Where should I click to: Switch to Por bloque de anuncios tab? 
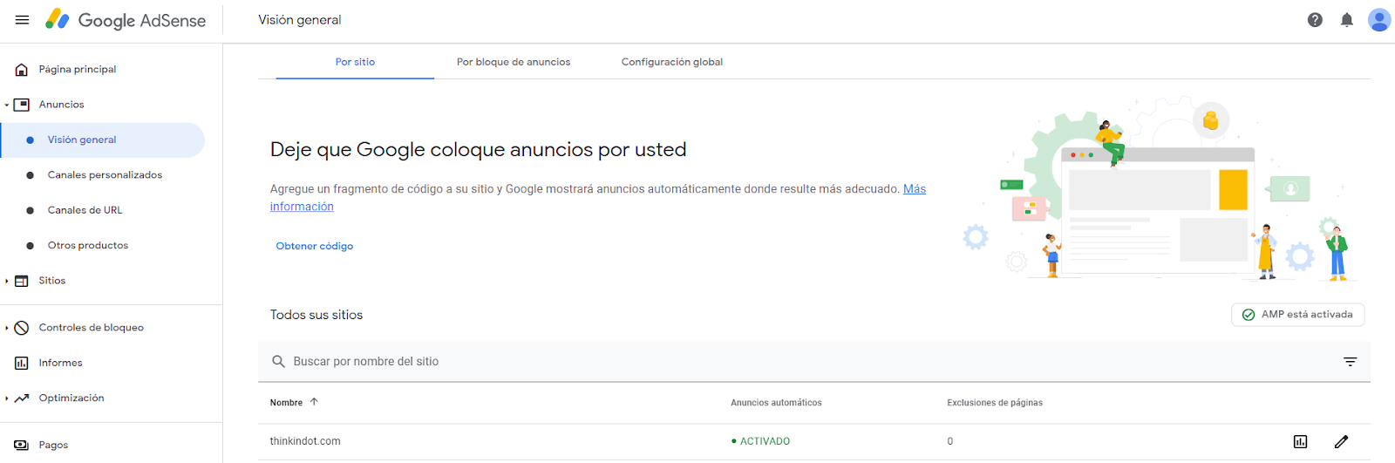[x=514, y=62]
